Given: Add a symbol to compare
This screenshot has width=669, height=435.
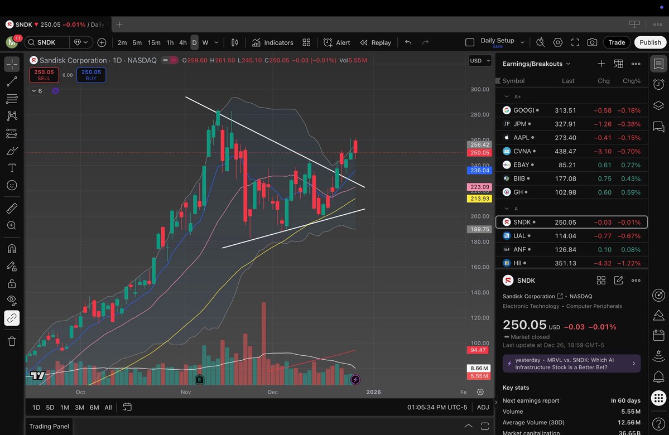Looking at the screenshot, I should 102,42.
